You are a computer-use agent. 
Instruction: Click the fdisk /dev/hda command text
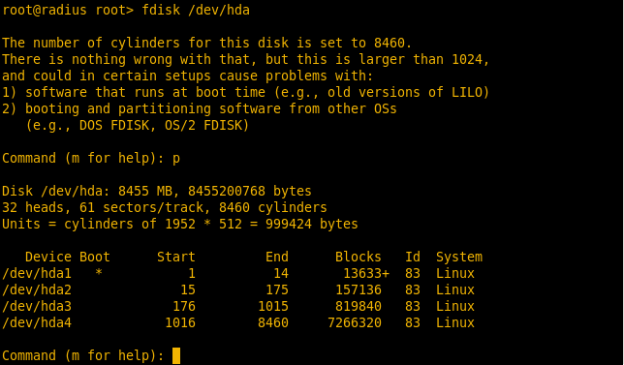point(196,10)
